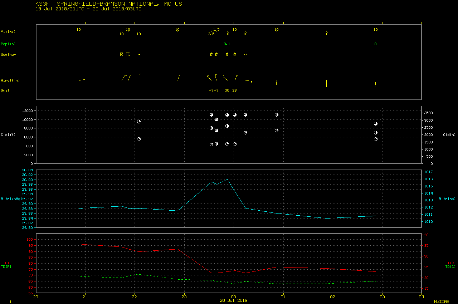Select the 23 tick on the time axis
Image resolution: width=458 pixels, height=304 pixels.
[184, 296]
